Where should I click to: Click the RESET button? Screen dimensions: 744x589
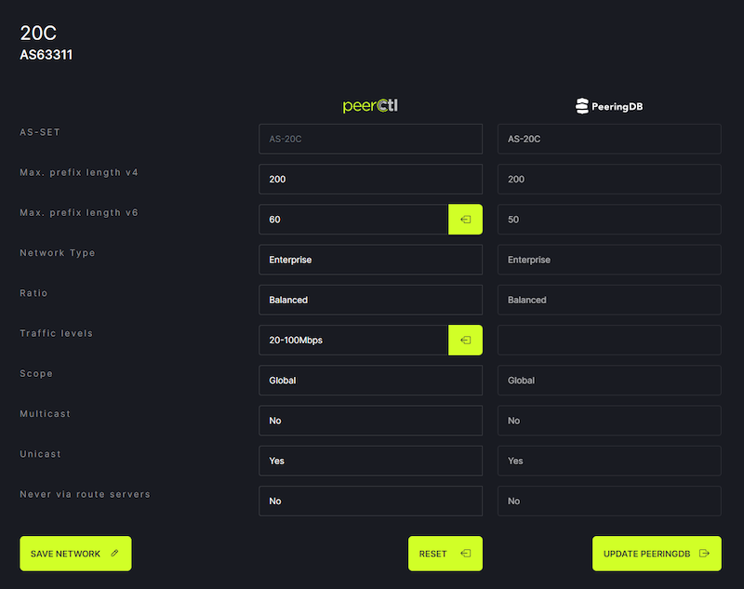coord(445,554)
